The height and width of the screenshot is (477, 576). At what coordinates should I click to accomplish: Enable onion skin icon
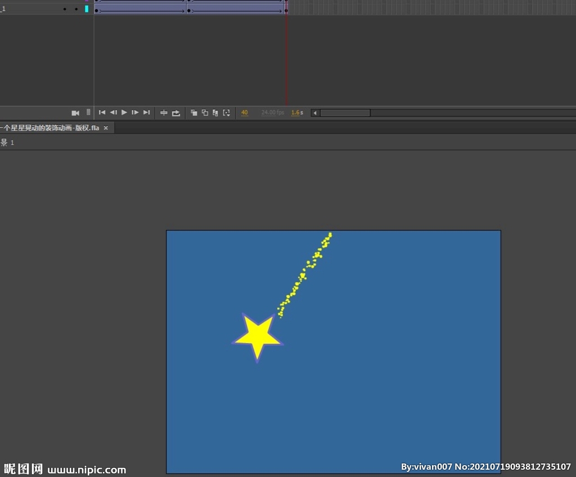[194, 113]
